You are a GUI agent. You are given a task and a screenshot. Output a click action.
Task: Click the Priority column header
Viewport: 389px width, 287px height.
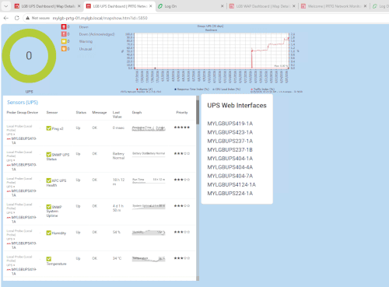click(x=182, y=113)
